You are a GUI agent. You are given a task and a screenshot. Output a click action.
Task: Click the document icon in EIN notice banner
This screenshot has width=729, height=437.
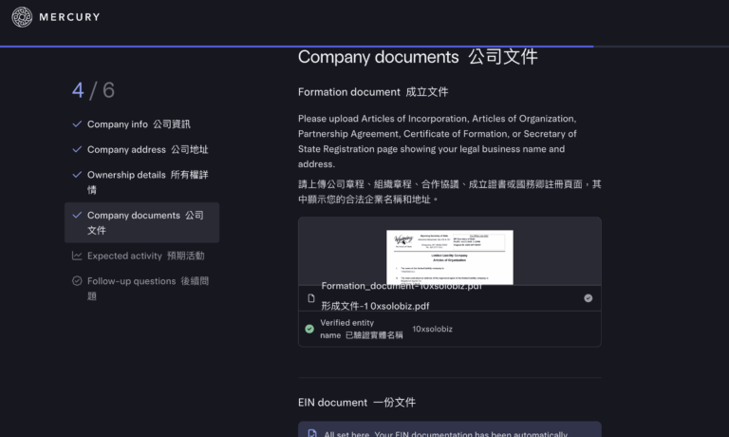click(313, 433)
